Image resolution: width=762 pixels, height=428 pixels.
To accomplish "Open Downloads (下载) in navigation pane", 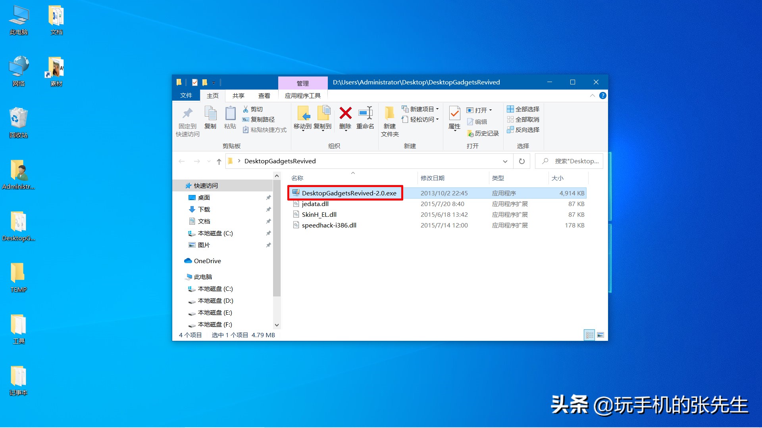I will tap(204, 209).
